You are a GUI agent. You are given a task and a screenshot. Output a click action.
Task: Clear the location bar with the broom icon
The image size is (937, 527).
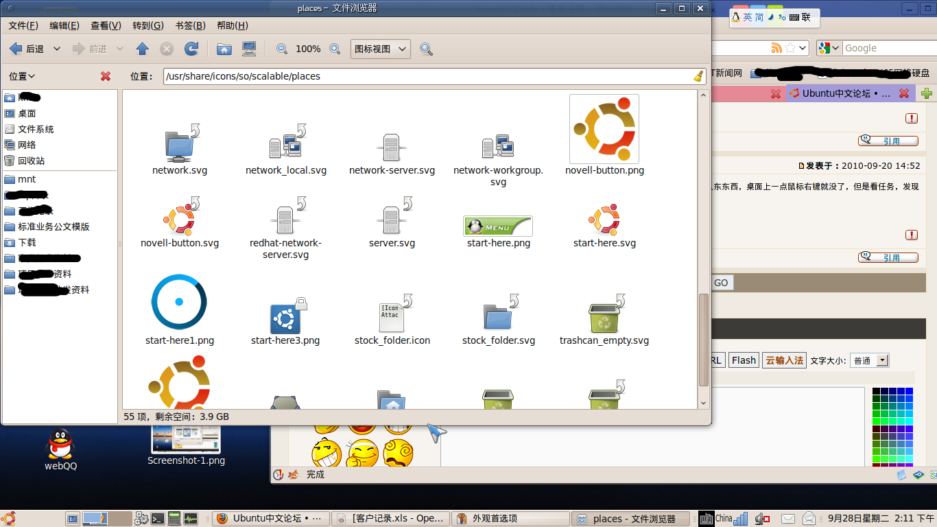tap(698, 76)
